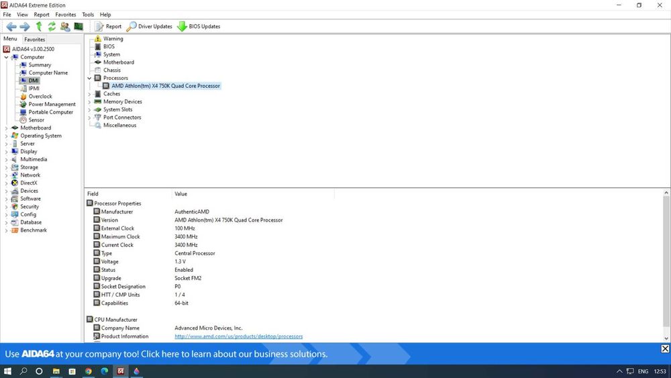Switch to the Favorites tab

[35, 40]
